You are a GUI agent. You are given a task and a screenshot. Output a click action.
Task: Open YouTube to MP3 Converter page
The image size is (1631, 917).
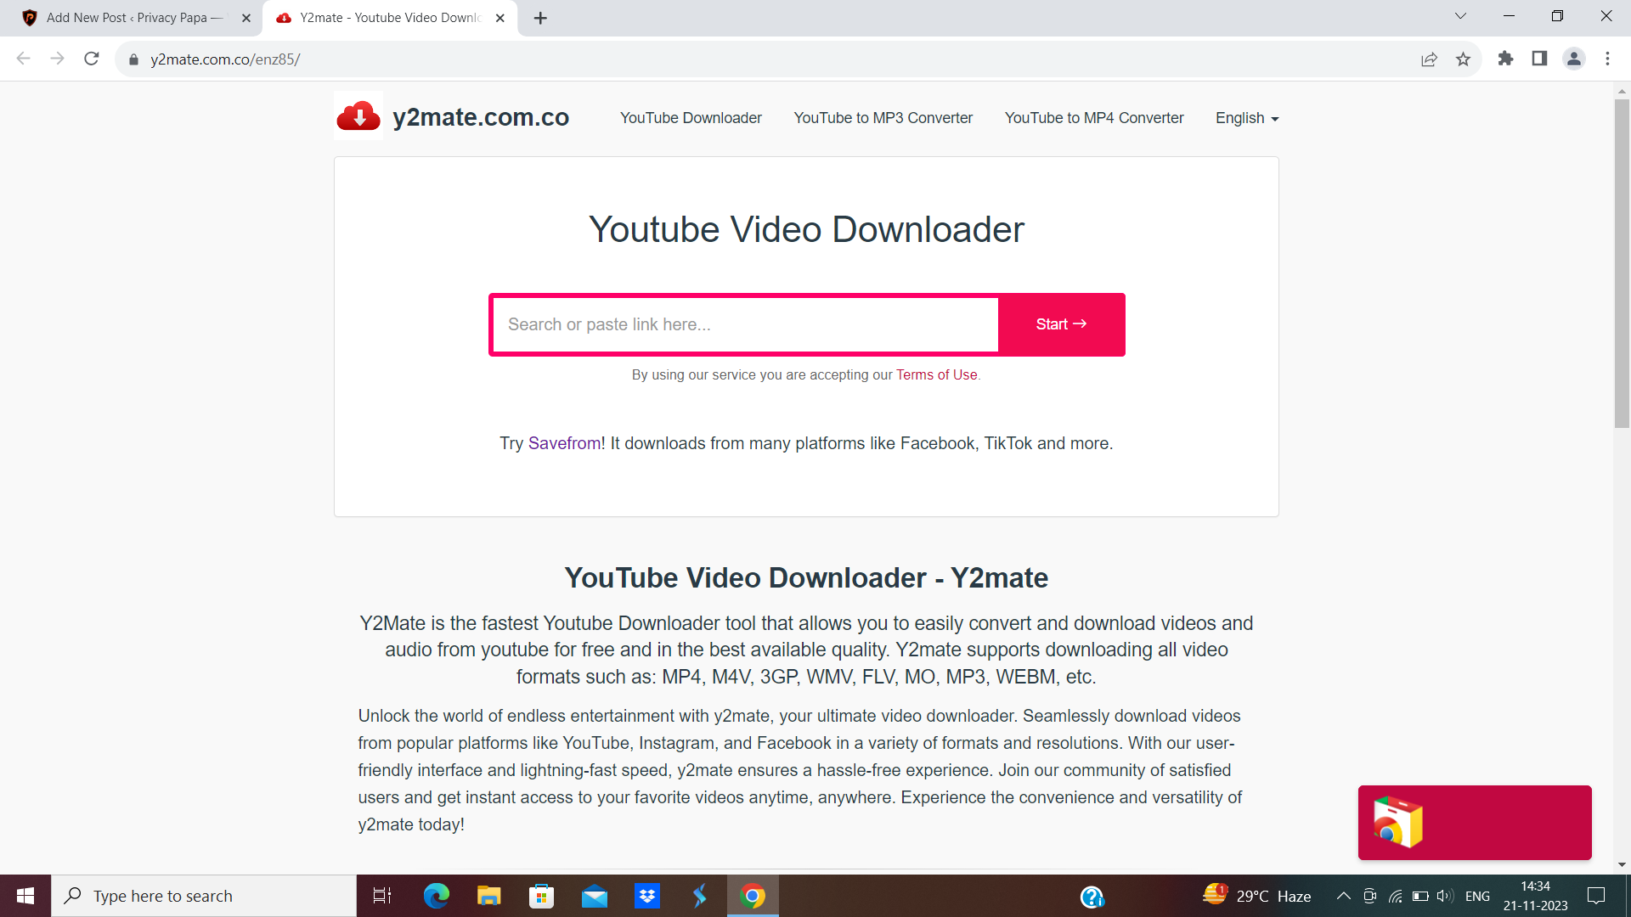tap(883, 118)
